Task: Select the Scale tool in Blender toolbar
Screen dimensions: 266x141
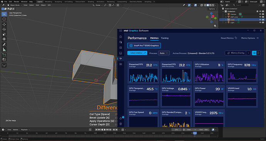Action: (x=4, y=34)
